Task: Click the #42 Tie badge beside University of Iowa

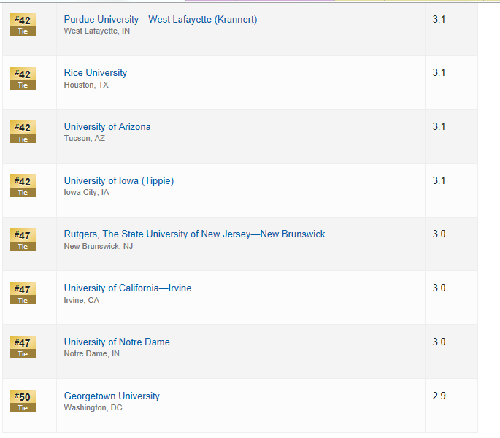Action: click(23, 185)
